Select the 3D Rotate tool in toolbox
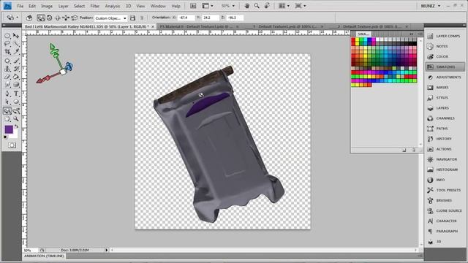468x263 pixels. [7, 111]
